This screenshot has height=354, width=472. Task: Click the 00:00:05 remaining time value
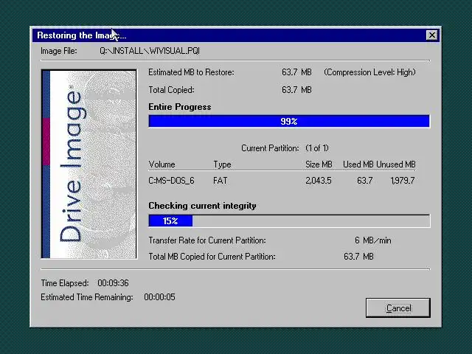point(159,297)
